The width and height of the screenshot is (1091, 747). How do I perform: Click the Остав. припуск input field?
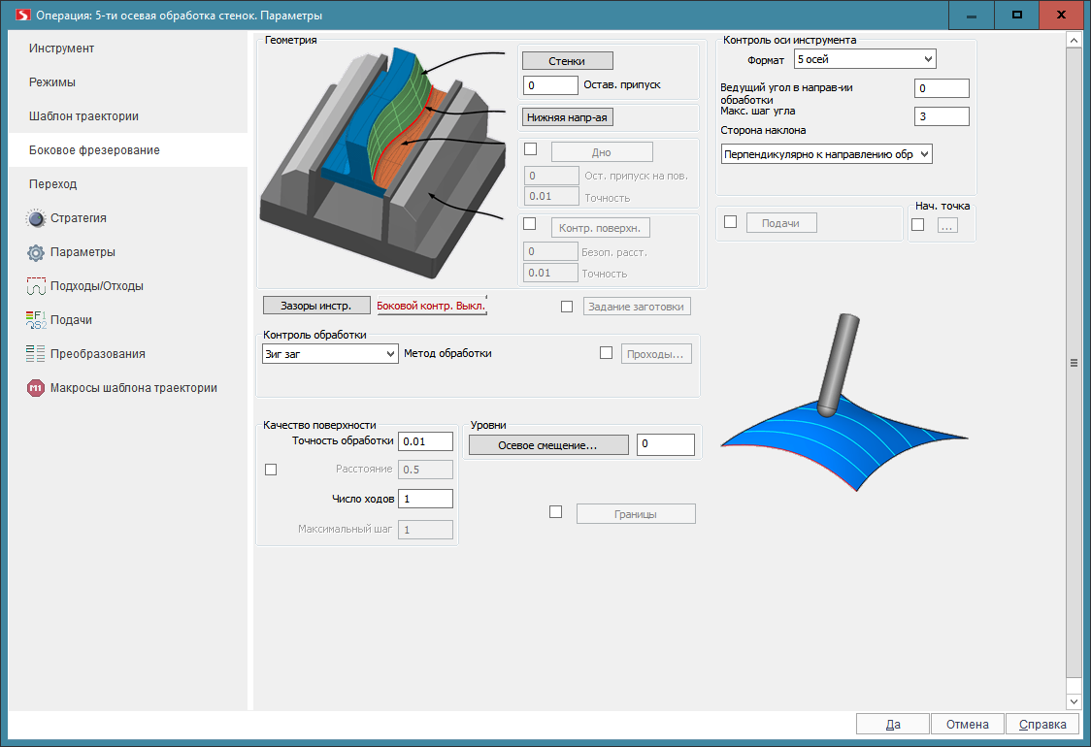pos(550,85)
